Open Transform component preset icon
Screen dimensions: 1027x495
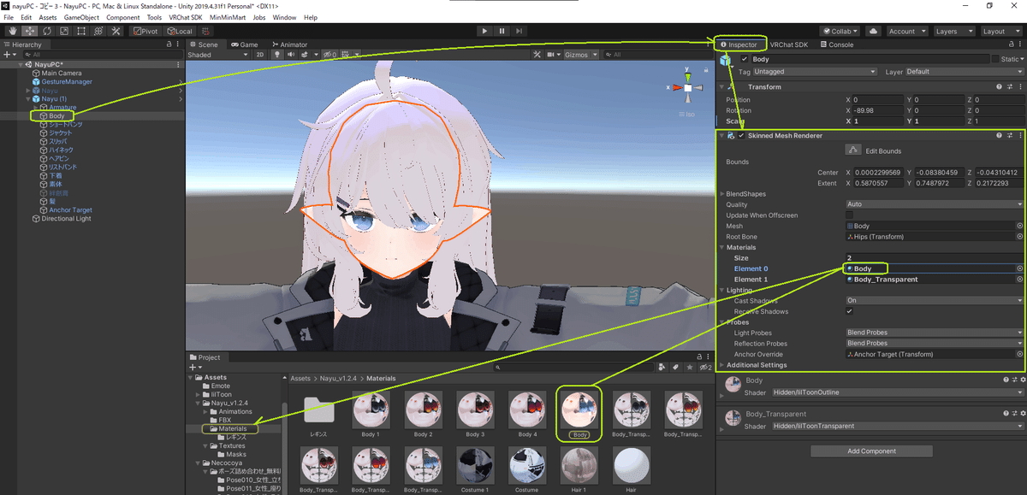pyautogui.click(x=1009, y=86)
